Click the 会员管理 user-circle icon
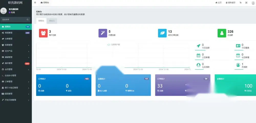This screenshot has height=123, width=256. (3, 69)
